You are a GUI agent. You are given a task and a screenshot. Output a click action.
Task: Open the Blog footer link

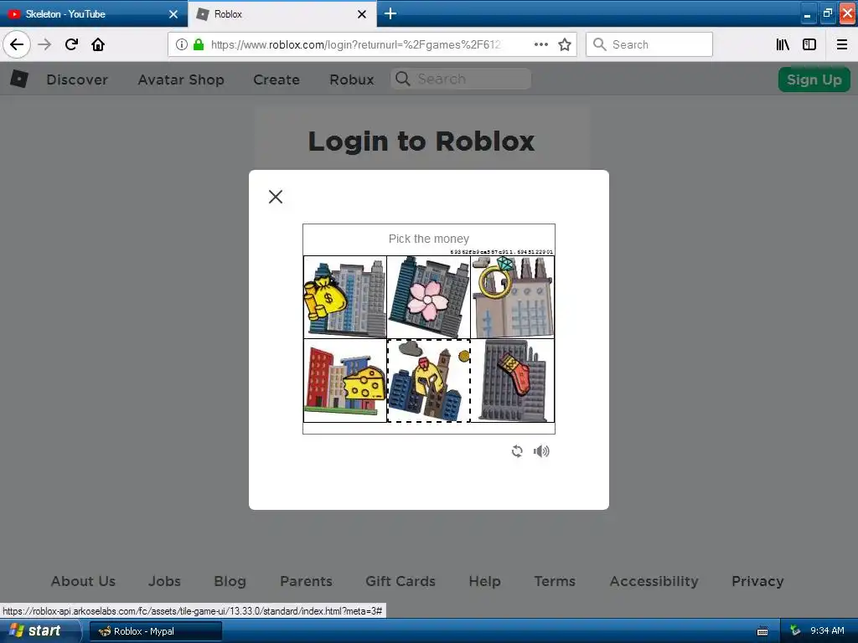230,581
